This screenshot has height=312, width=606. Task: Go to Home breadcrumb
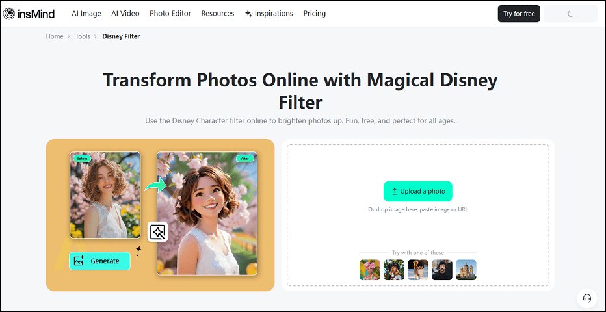pyautogui.click(x=55, y=36)
